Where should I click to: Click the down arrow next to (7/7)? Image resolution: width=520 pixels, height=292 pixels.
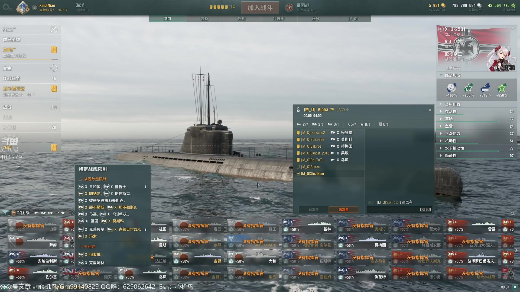(x=347, y=109)
